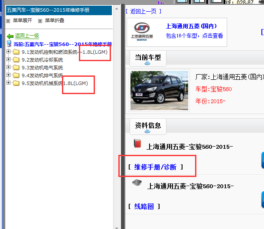Click 包含16个车型，点击查看 link
Image resolution: width=264 pixels, height=229 pixels.
[194, 36]
